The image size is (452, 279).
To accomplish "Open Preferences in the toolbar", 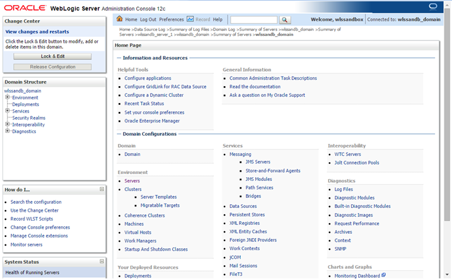I will [171, 19].
